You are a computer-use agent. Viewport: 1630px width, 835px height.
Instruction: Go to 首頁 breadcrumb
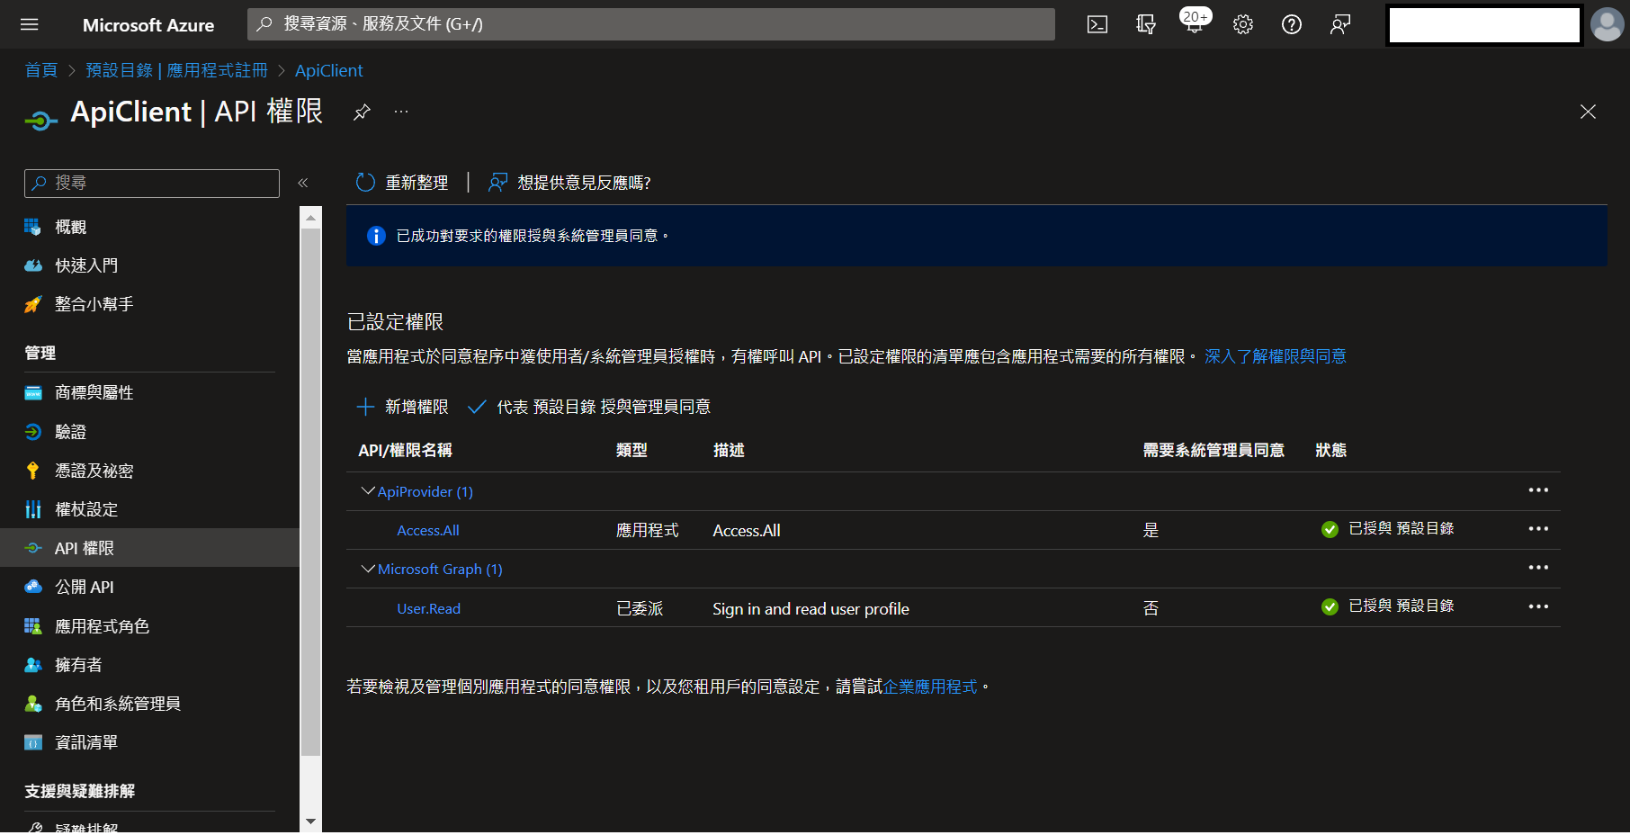(40, 70)
